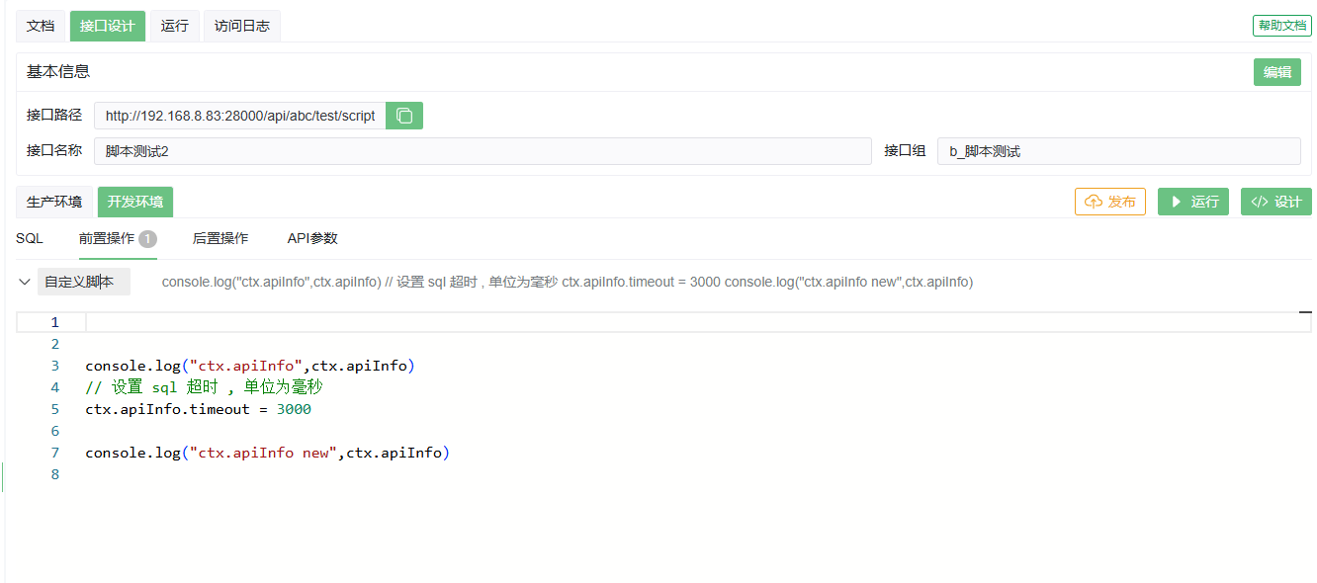Open the SQL sub-tab
The height and width of the screenshot is (583, 1317).
coord(30,238)
